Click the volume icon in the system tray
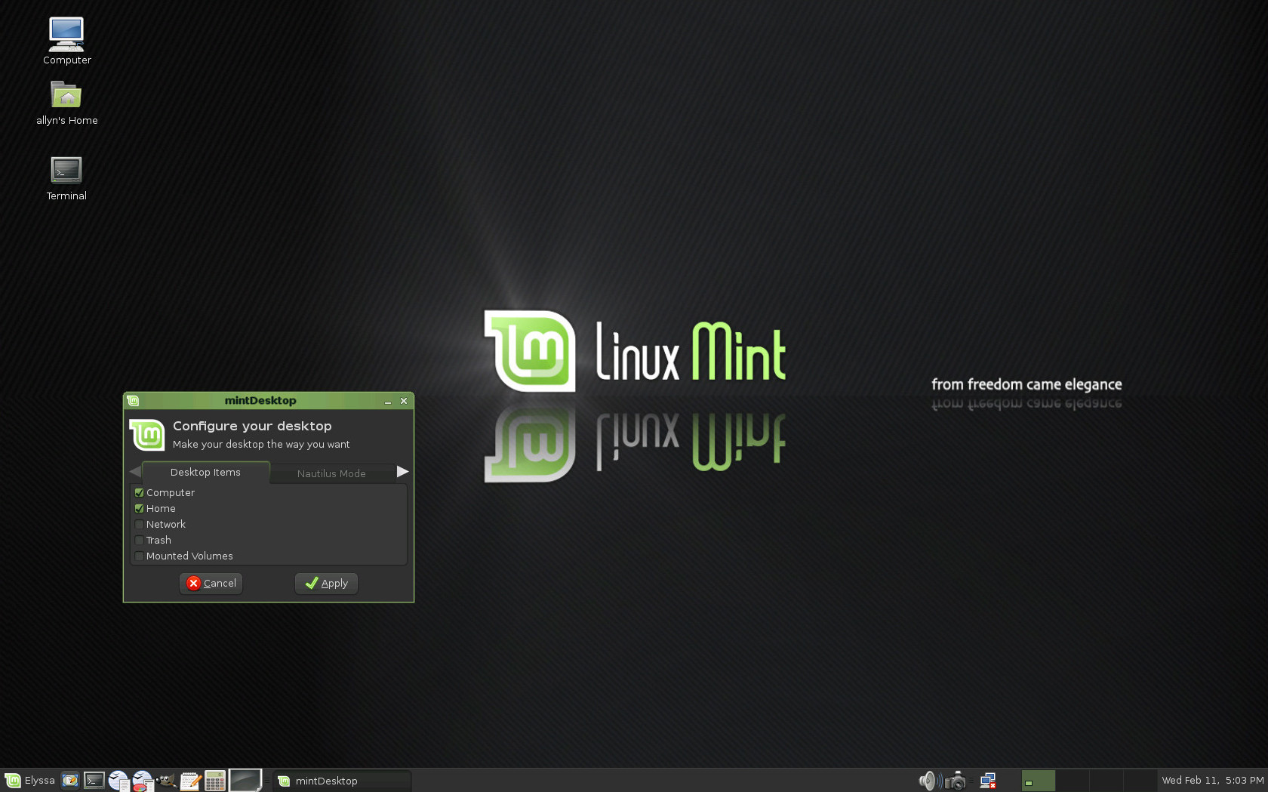1268x792 pixels. point(928,781)
